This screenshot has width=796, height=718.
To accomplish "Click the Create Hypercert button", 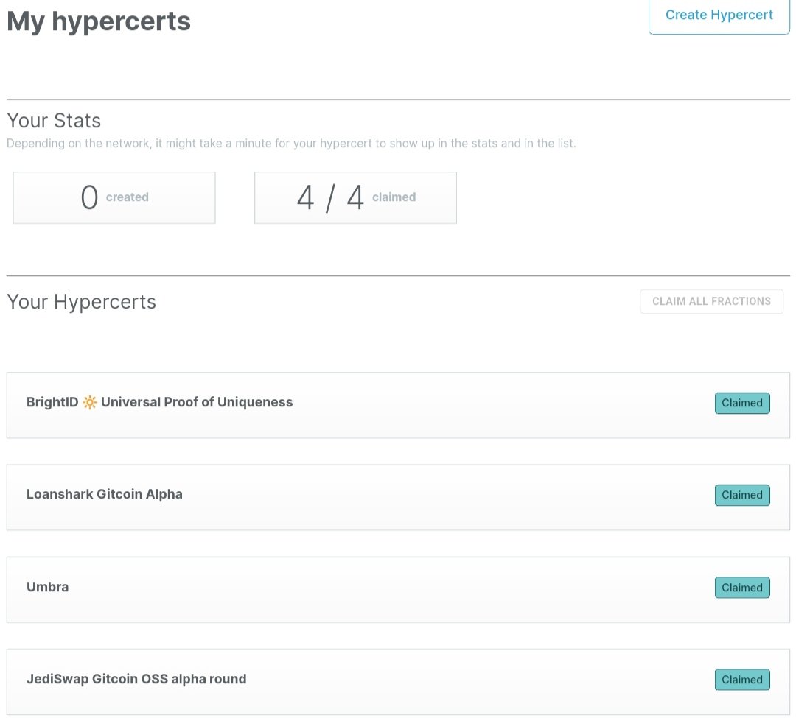I will tap(719, 15).
